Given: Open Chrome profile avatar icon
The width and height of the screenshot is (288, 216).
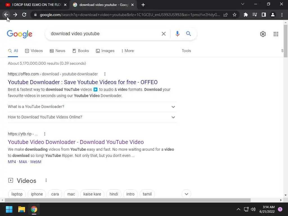Looking at the screenshot, I should tap(273, 15).
